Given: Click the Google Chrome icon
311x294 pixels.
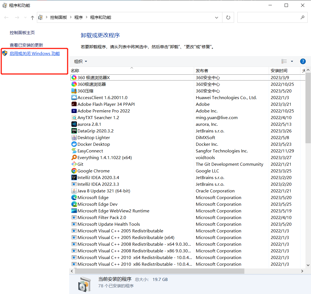Looking at the screenshot, I should coord(74,171).
